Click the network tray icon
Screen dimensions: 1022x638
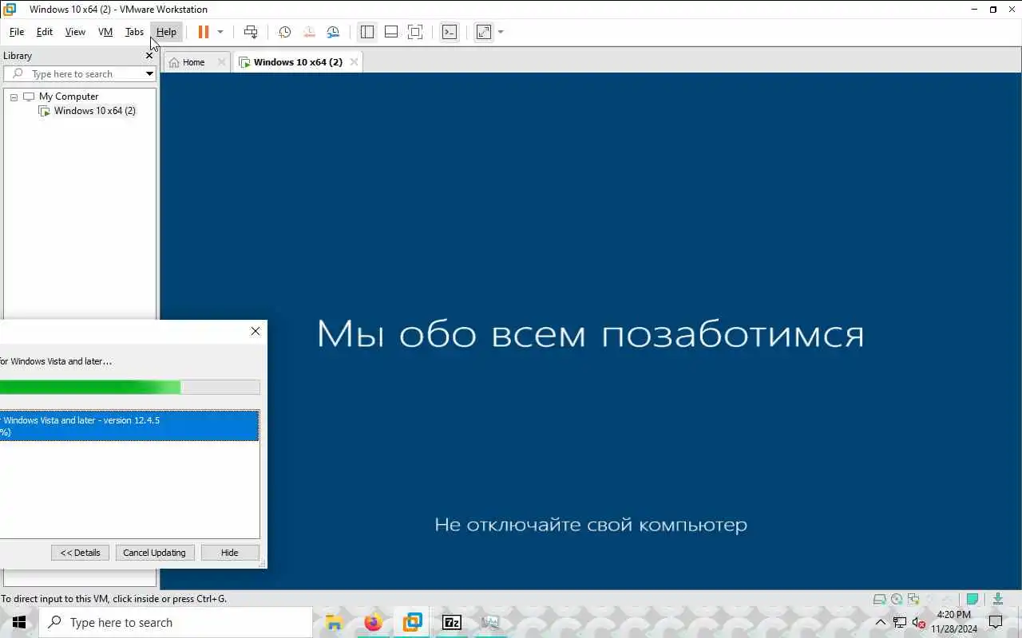pyautogui.click(x=900, y=623)
